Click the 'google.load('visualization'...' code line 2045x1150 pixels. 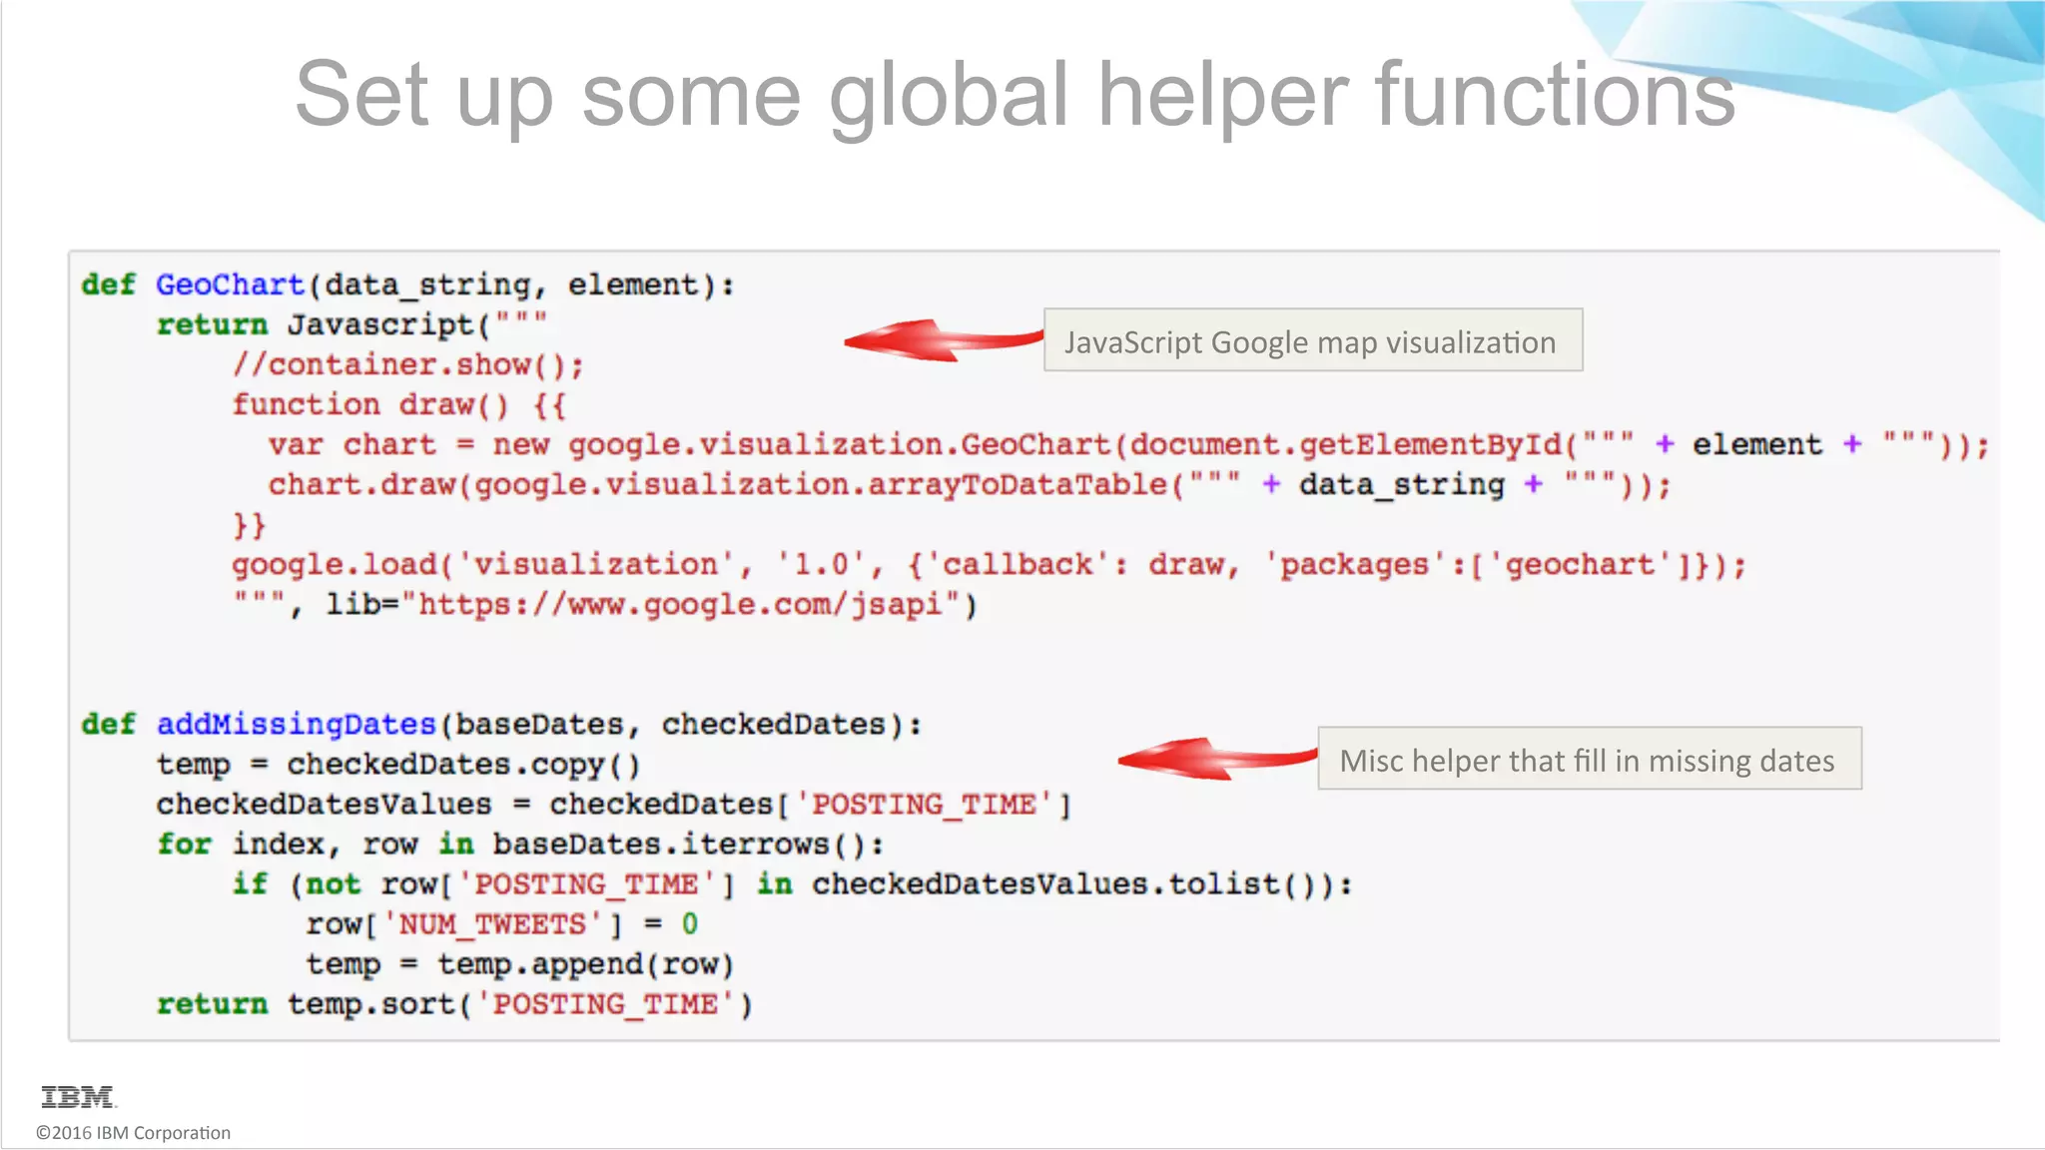(989, 565)
